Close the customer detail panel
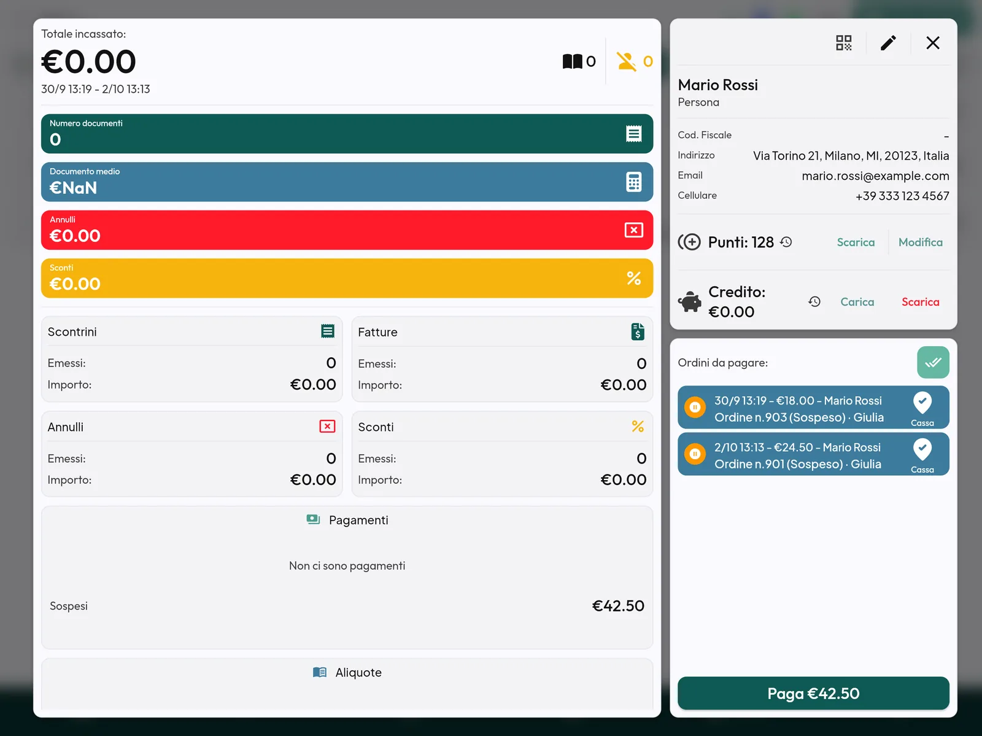982x736 pixels. [933, 43]
